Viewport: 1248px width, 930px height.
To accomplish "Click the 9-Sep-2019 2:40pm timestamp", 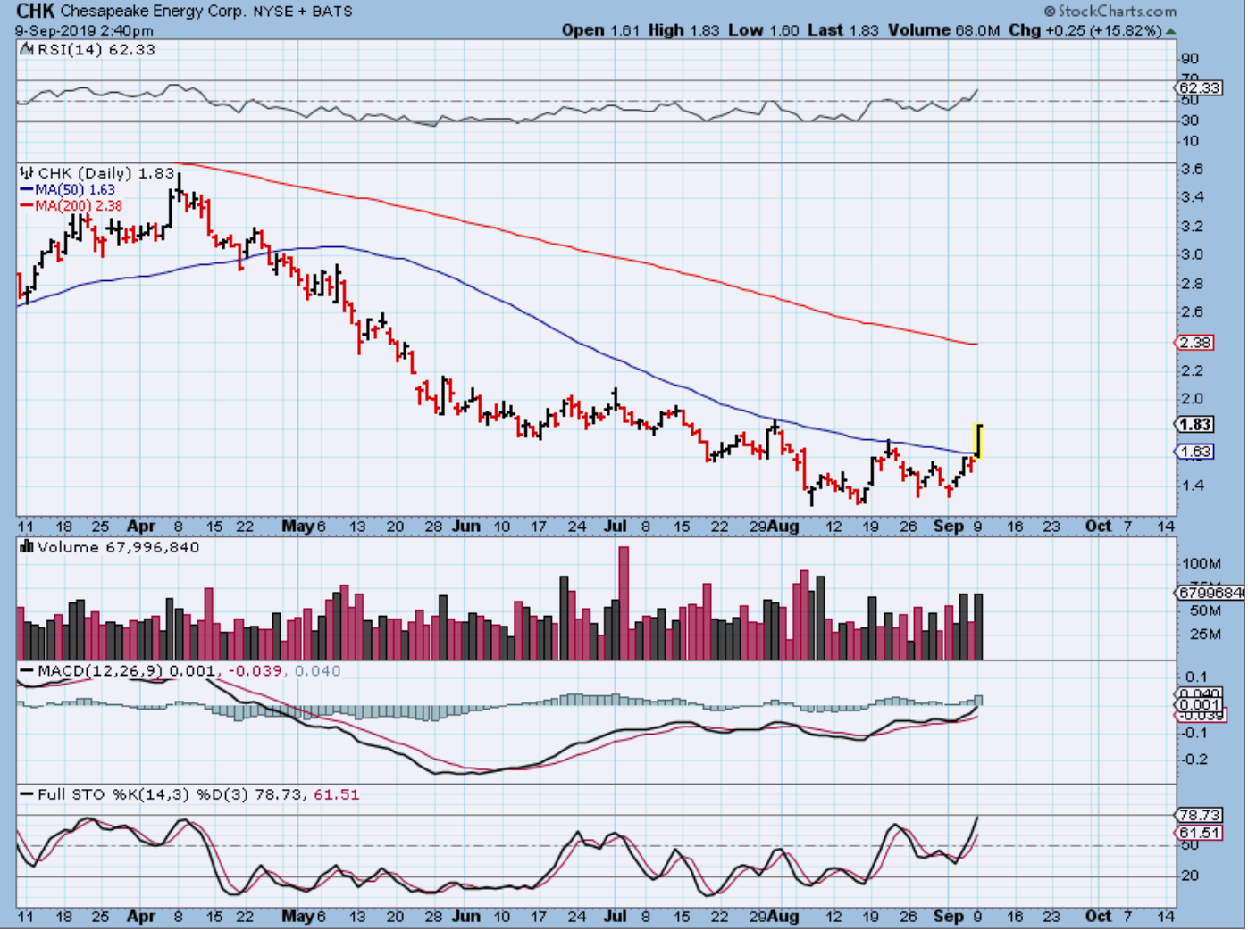I will 84,30.
